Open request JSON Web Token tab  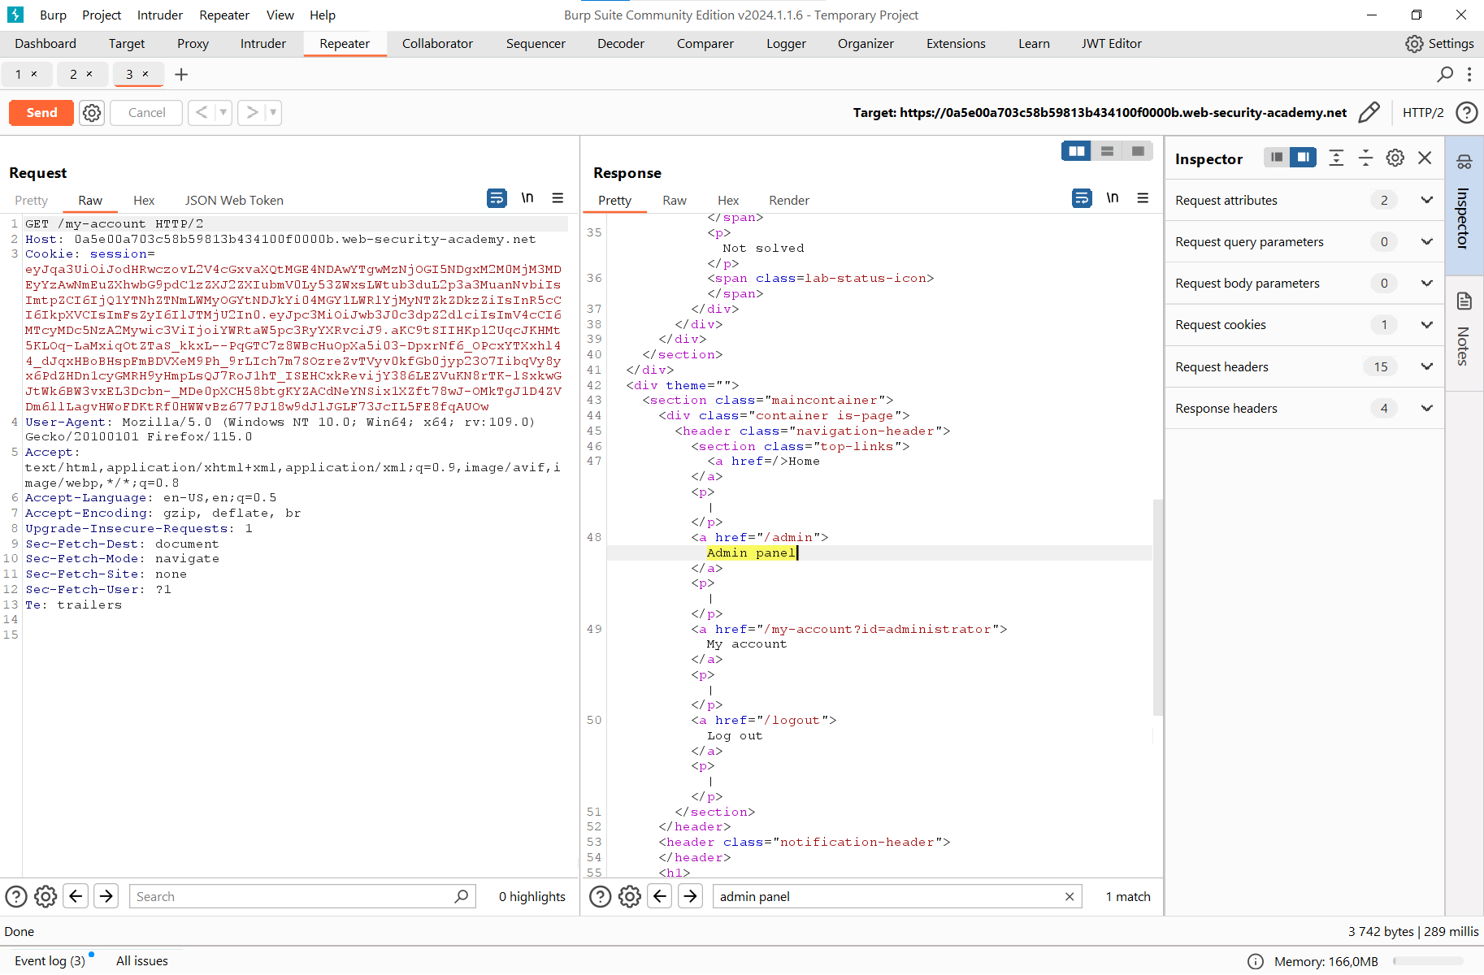pyautogui.click(x=234, y=200)
